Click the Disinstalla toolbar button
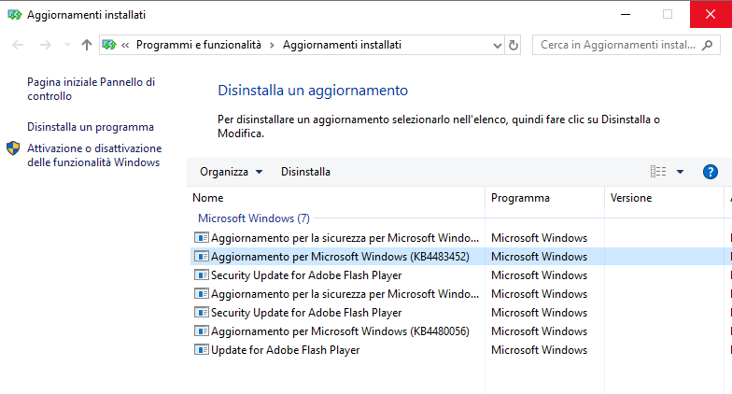The width and height of the screenshot is (732, 394). tap(305, 172)
